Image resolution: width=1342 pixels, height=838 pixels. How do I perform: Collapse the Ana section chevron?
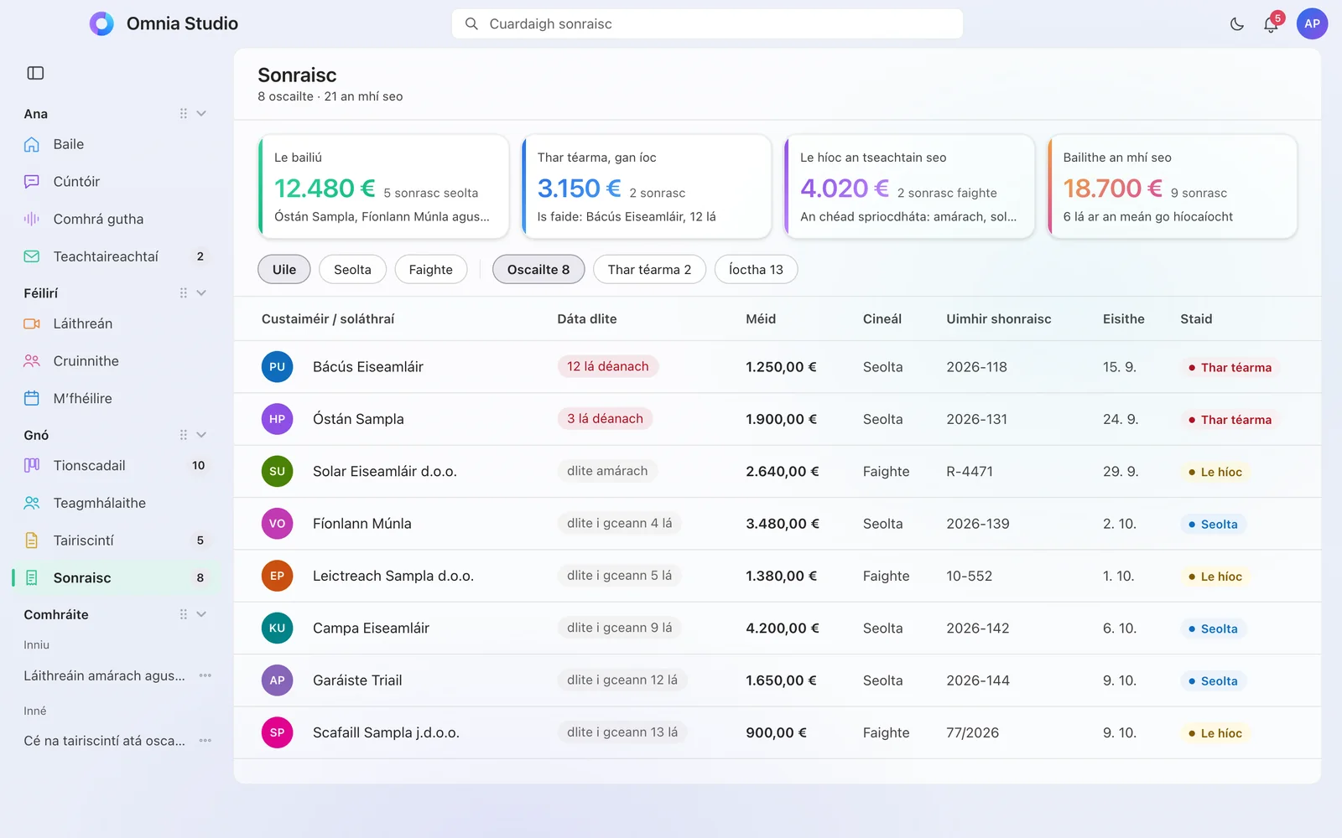tap(201, 113)
